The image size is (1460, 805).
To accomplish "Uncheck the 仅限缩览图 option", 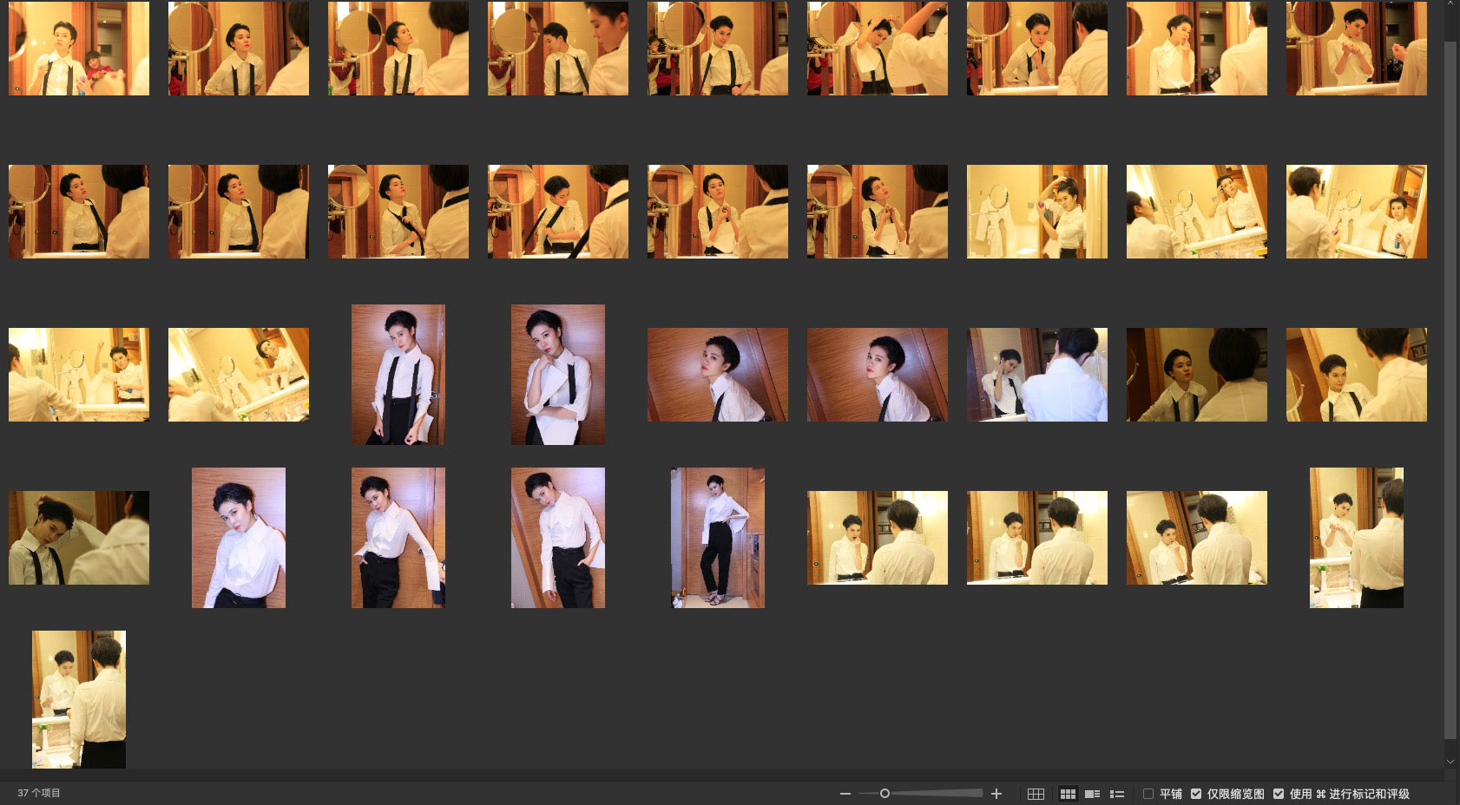I will coord(1196,794).
